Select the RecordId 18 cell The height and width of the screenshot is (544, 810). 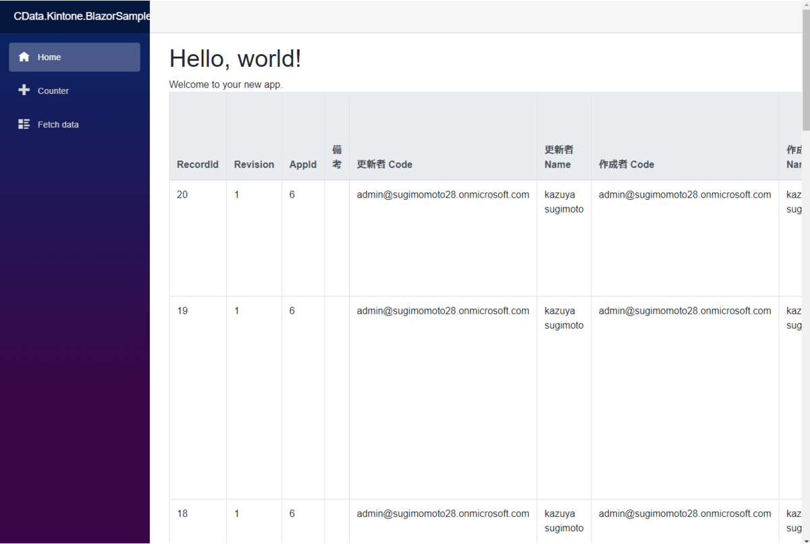(x=198, y=522)
